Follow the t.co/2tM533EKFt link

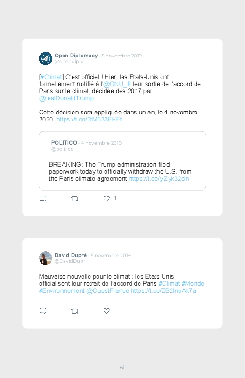[89, 119]
